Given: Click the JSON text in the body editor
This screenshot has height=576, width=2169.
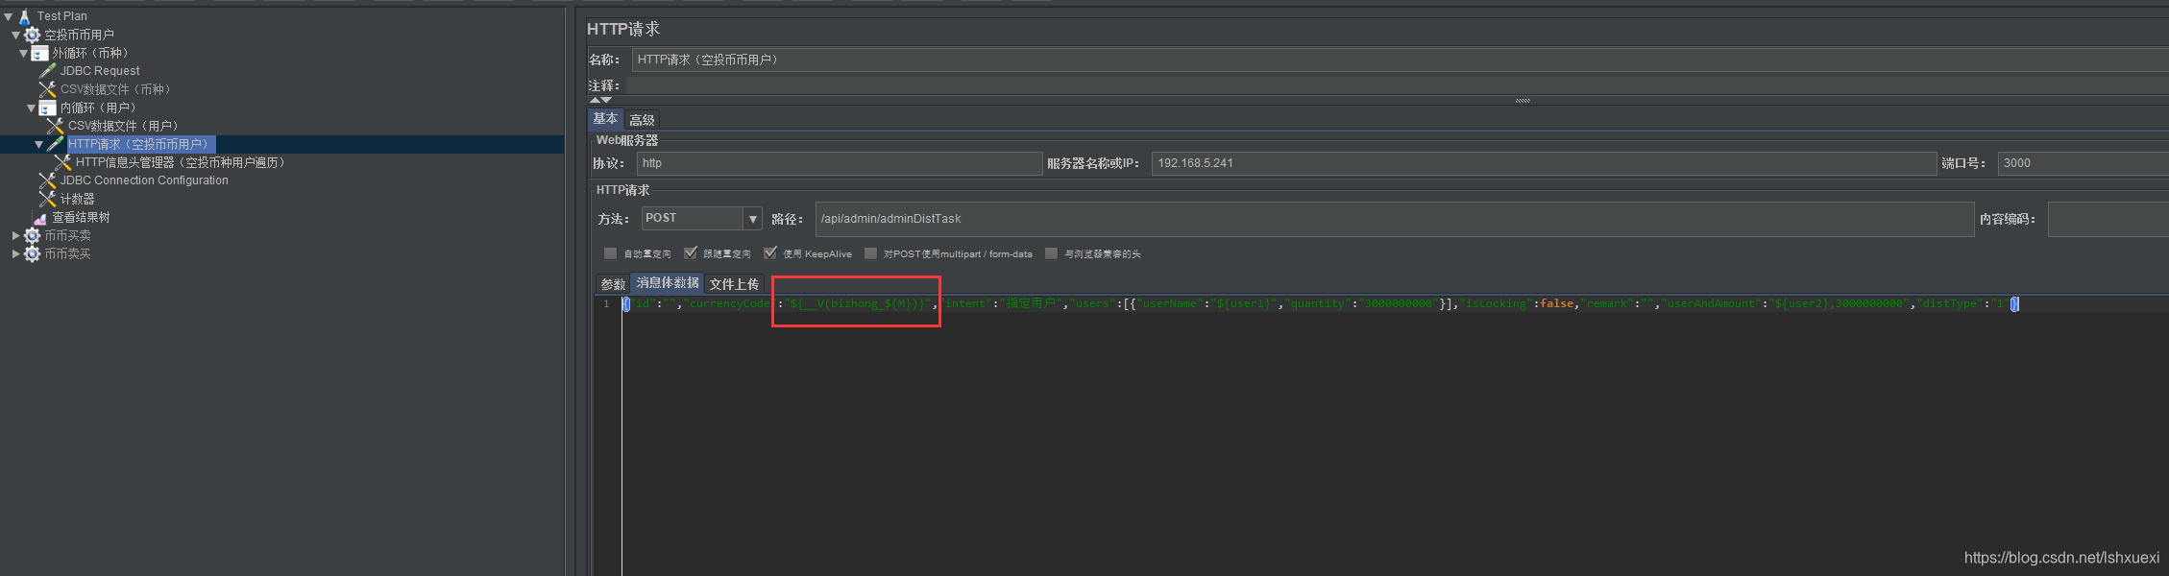Looking at the screenshot, I should (x=1321, y=303).
